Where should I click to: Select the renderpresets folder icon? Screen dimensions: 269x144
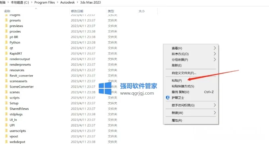click(x=6, y=64)
